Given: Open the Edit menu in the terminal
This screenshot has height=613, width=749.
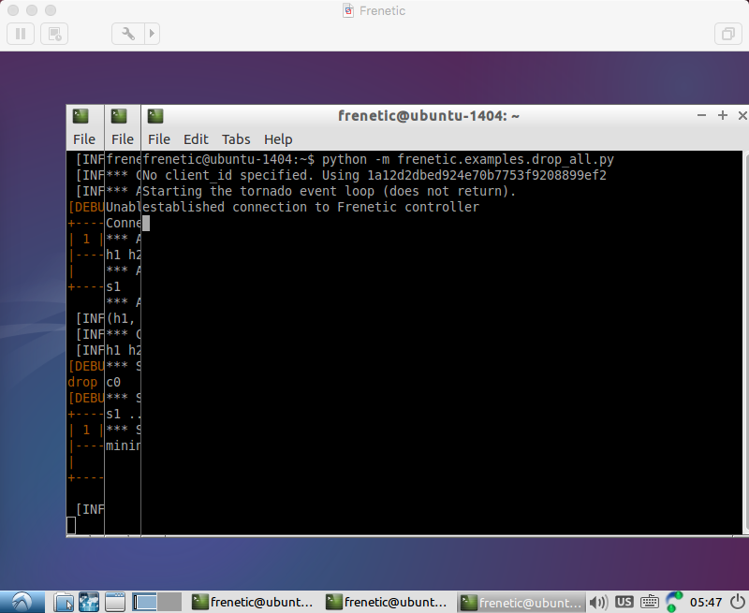Looking at the screenshot, I should click(x=196, y=139).
